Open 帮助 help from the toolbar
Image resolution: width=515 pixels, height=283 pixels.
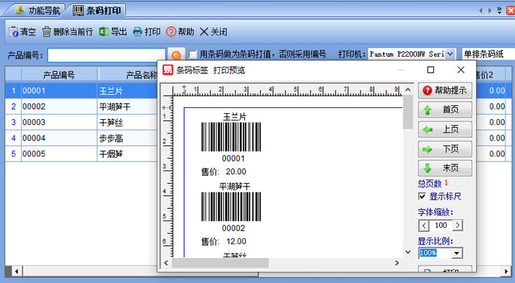point(171,32)
